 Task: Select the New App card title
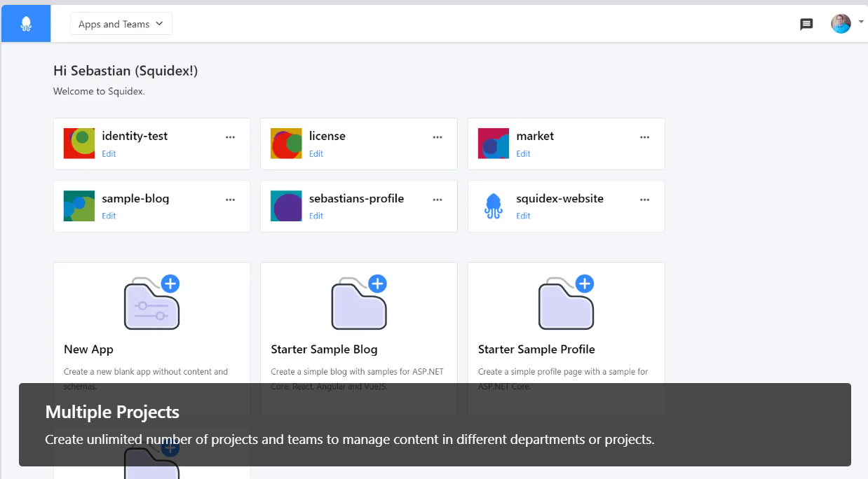[x=88, y=349]
